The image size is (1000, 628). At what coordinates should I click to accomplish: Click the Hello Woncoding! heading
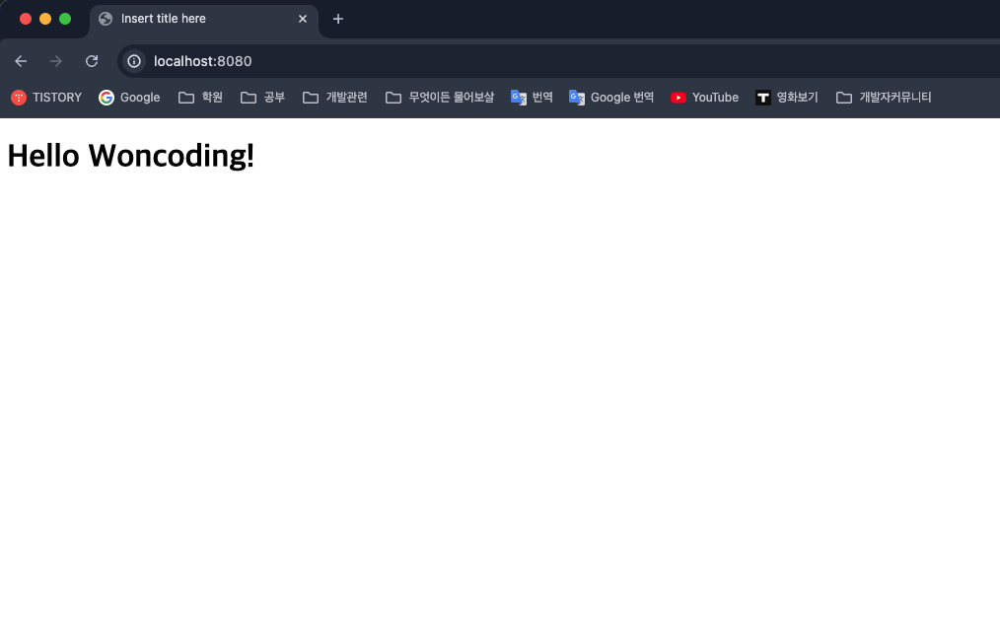click(131, 156)
